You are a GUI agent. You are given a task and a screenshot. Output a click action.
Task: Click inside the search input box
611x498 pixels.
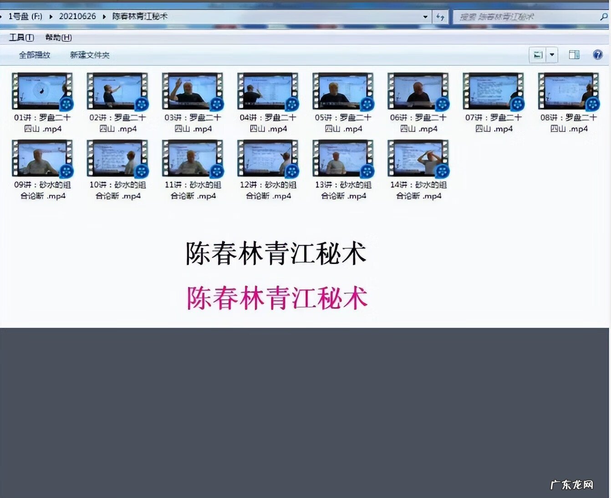510,16
